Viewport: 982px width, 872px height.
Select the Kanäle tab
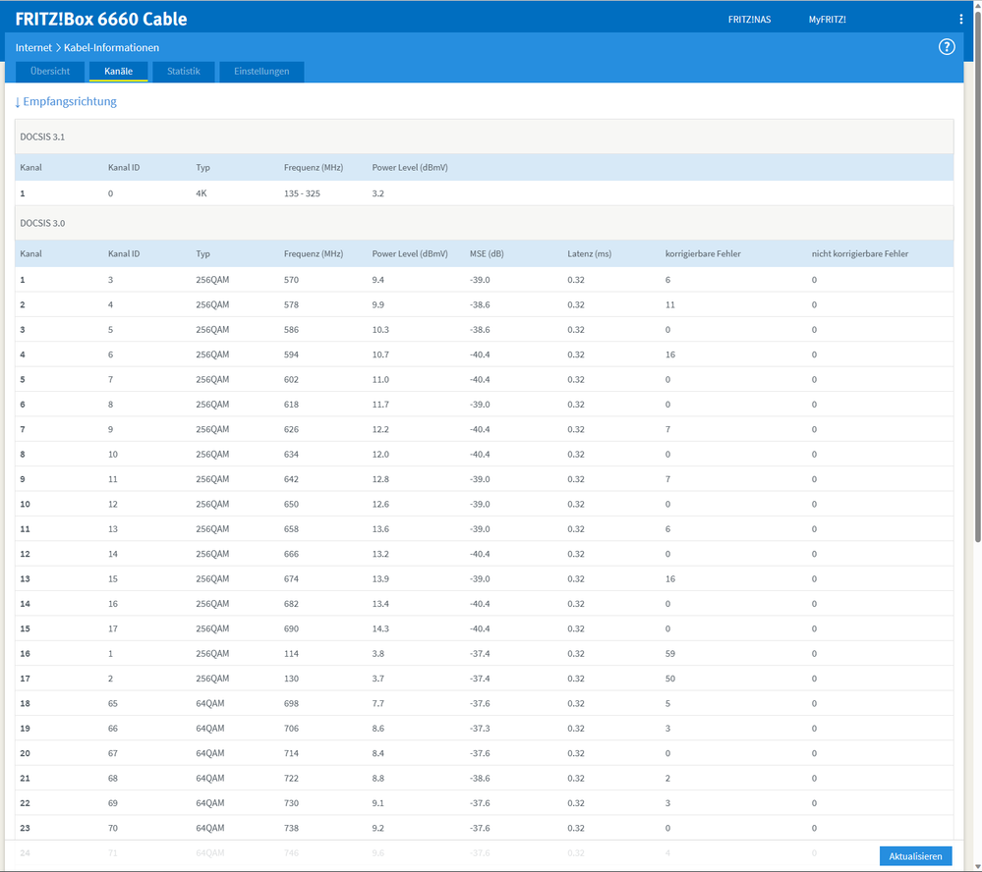pyautogui.click(x=118, y=72)
